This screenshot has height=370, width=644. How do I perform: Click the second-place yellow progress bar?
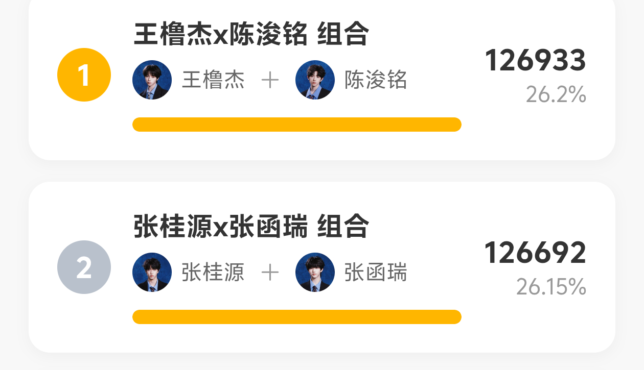(297, 317)
